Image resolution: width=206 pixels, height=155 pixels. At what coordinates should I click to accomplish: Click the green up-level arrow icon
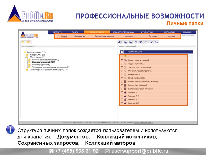(x=125, y=56)
